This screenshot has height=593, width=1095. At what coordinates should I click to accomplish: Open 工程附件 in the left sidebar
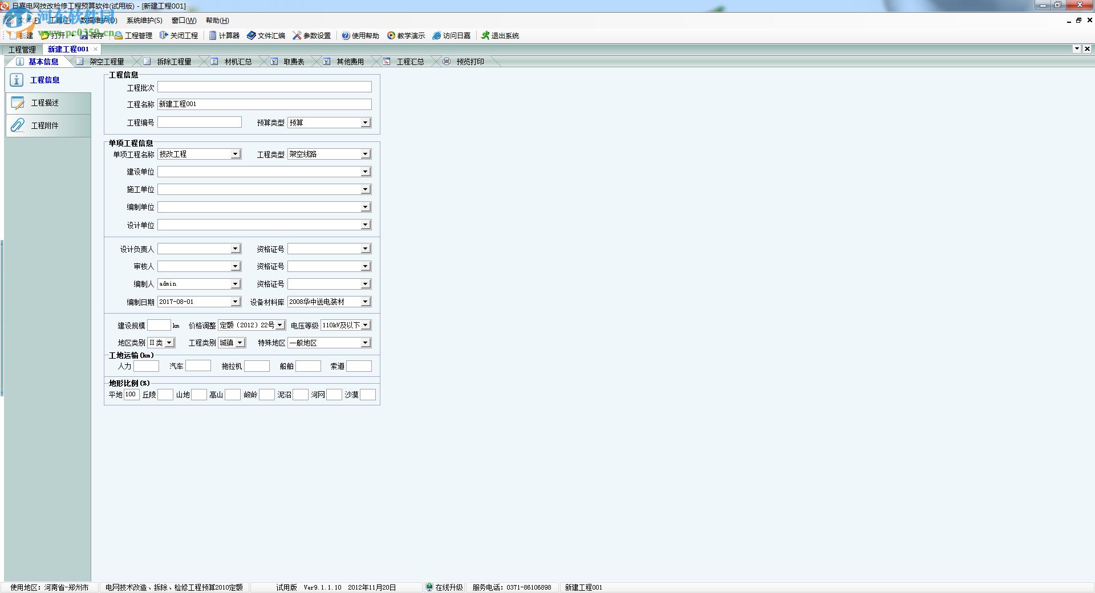pos(48,125)
